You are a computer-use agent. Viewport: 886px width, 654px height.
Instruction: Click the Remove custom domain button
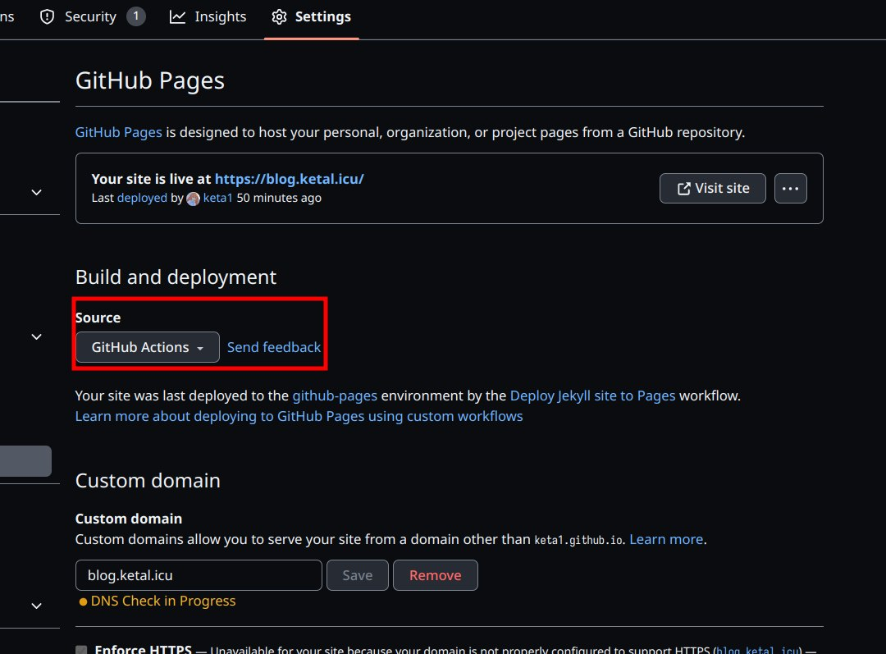click(436, 575)
